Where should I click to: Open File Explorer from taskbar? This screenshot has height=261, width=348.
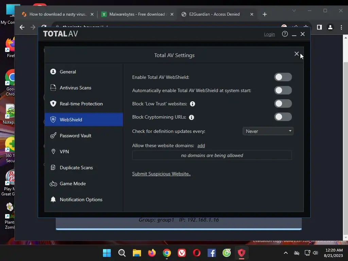point(137,253)
